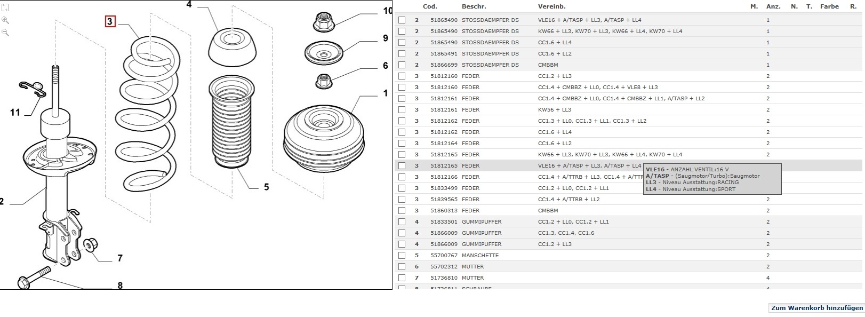The width and height of the screenshot is (865, 317).
Task: Click the Cod. column header
Action: [430, 6]
